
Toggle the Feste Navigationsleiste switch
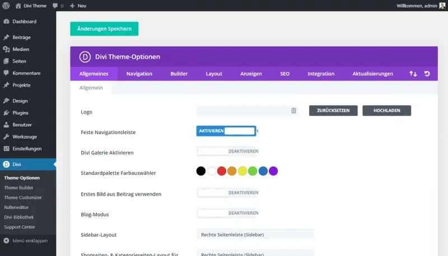[x=226, y=131]
